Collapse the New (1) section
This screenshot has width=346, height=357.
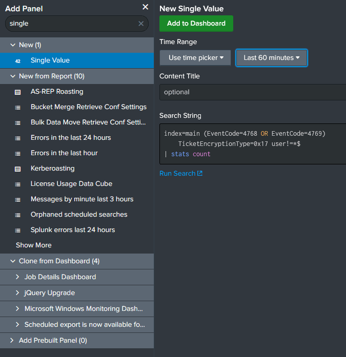(12, 45)
